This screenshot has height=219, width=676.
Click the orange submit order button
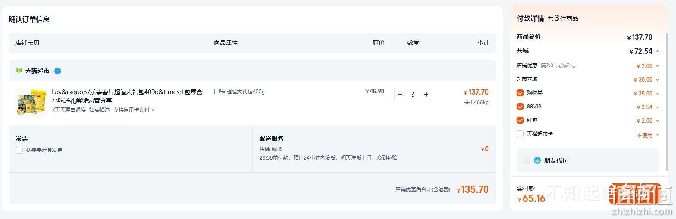(635, 194)
